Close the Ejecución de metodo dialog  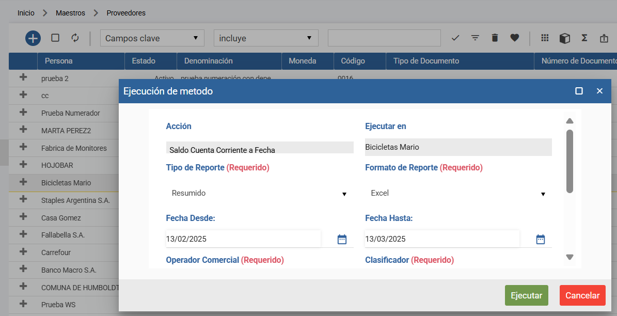pos(599,91)
